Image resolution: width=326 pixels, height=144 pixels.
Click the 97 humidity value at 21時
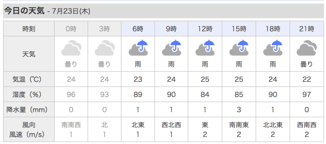306,94
